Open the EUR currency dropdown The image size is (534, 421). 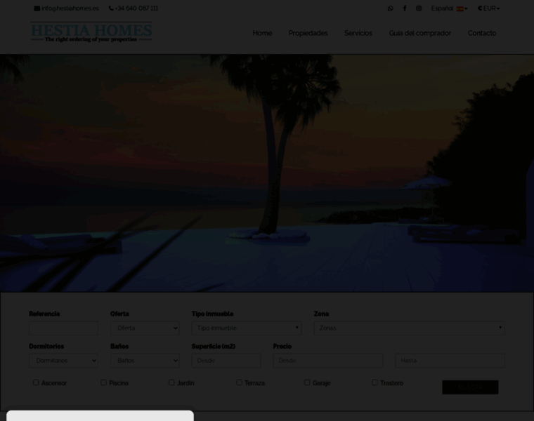pyautogui.click(x=489, y=8)
